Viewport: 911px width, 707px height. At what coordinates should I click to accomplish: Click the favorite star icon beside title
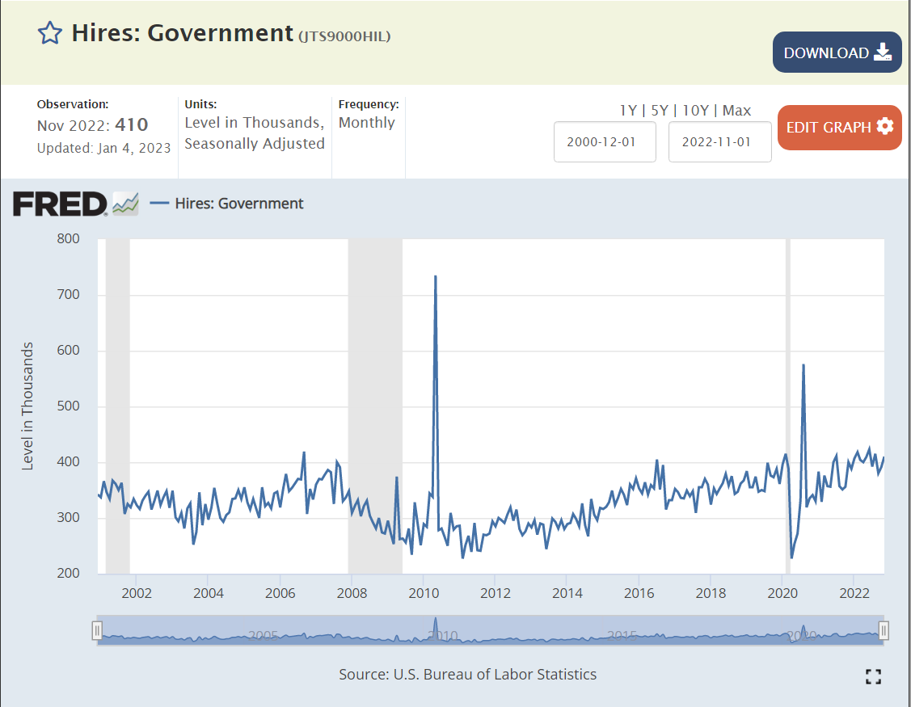[50, 33]
